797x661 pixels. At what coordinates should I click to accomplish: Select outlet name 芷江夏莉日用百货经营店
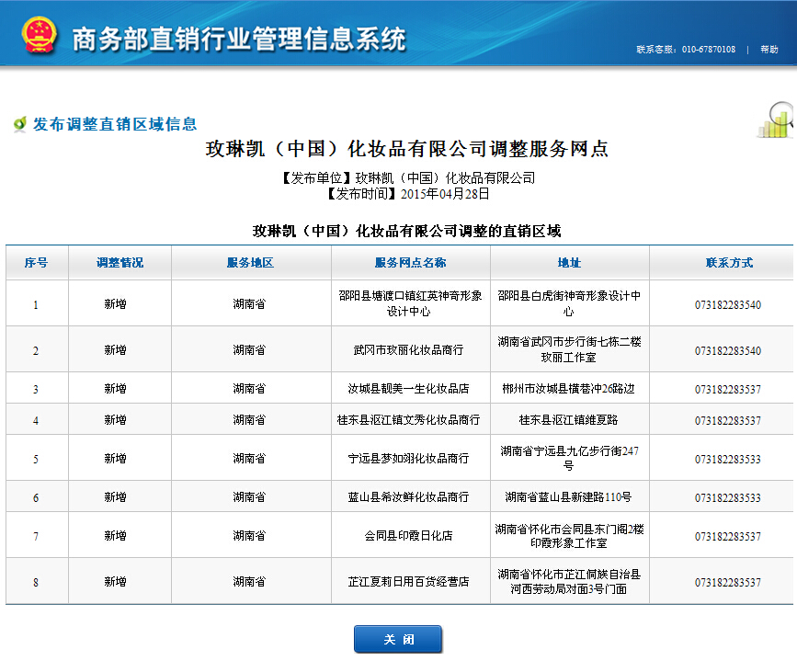point(409,582)
